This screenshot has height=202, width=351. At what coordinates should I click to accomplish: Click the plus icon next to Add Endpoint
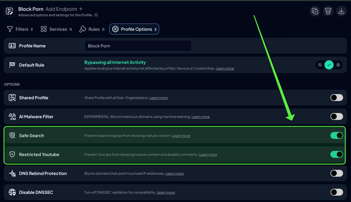pos(81,9)
